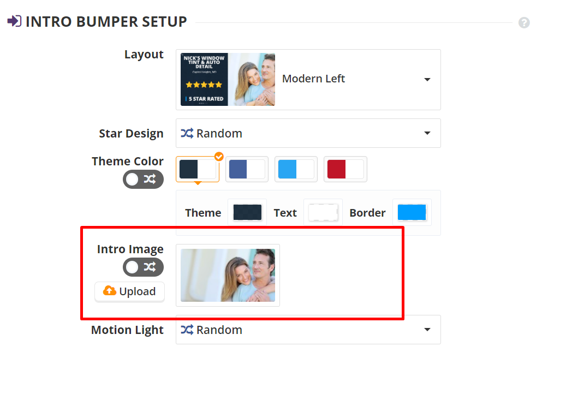This screenshot has height=400, width=578.
Task: Click the Intro Image couple thumbnail
Action: click(x=228, y=275)
